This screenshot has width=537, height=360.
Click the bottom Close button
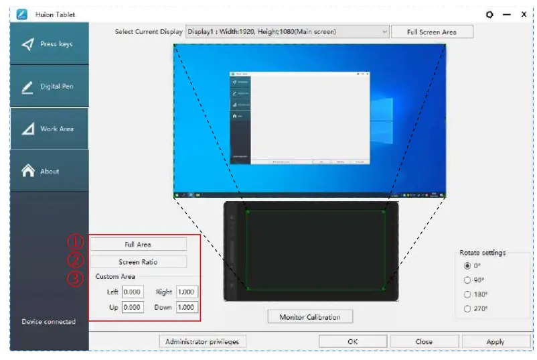tap(424, 341)
